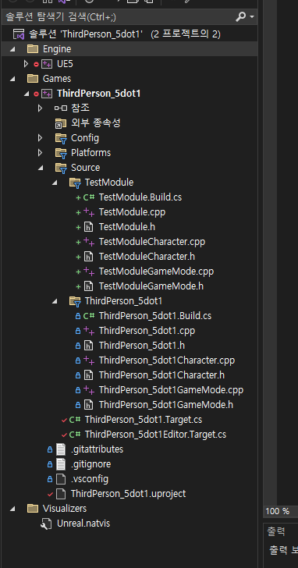Image resolution: width=298 pixels, height=568 pixels.
Task: Click the Source filter folder icon
Action: [x=61, y=168]
